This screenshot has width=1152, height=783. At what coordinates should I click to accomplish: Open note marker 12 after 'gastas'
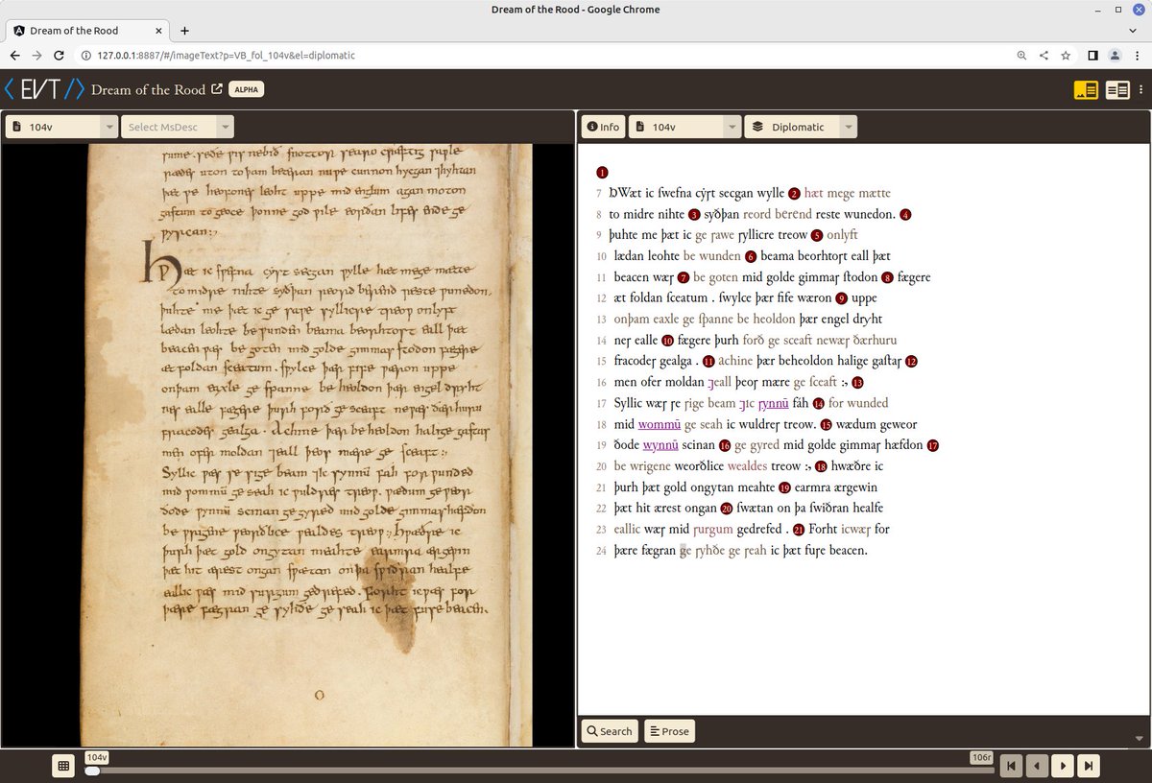[911, 362]
